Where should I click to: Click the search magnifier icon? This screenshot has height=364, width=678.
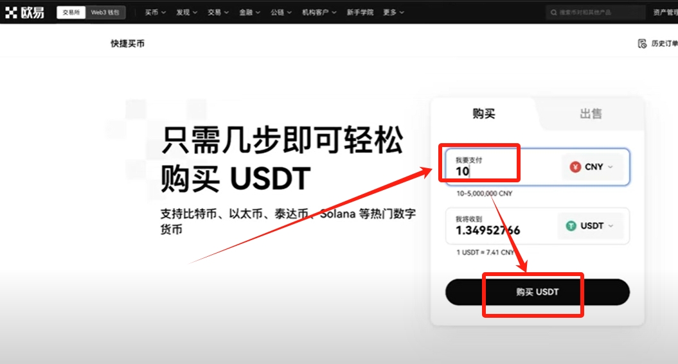pyautogui.click(x=553, y=13)
